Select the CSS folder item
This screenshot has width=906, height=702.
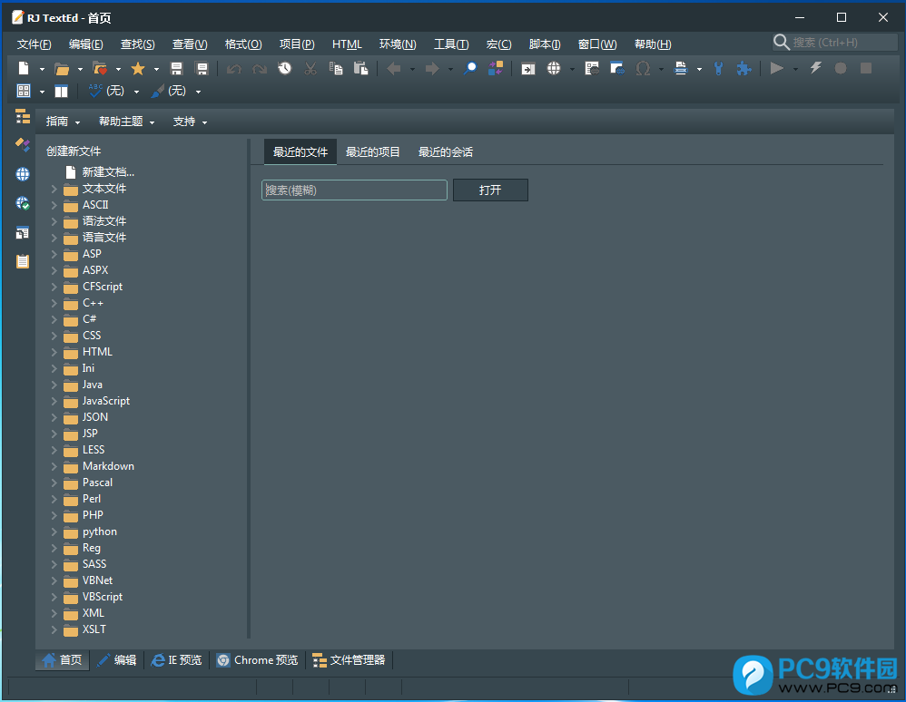click(x=92, y=336)
